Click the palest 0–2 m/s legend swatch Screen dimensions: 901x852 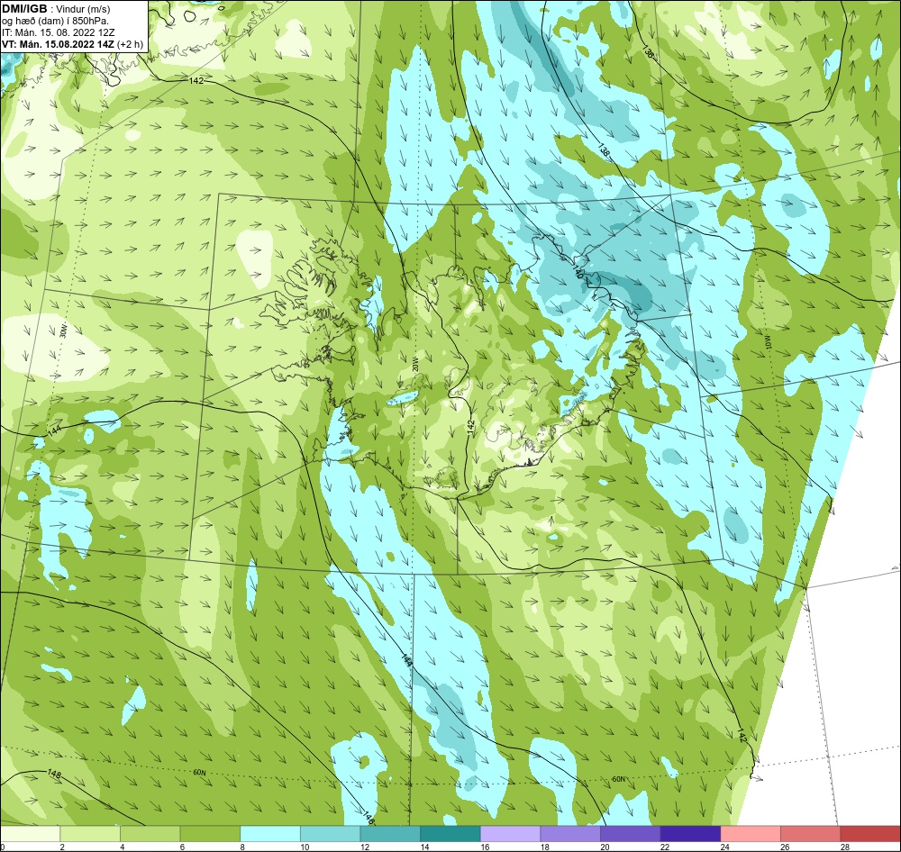tap(30, 834)
